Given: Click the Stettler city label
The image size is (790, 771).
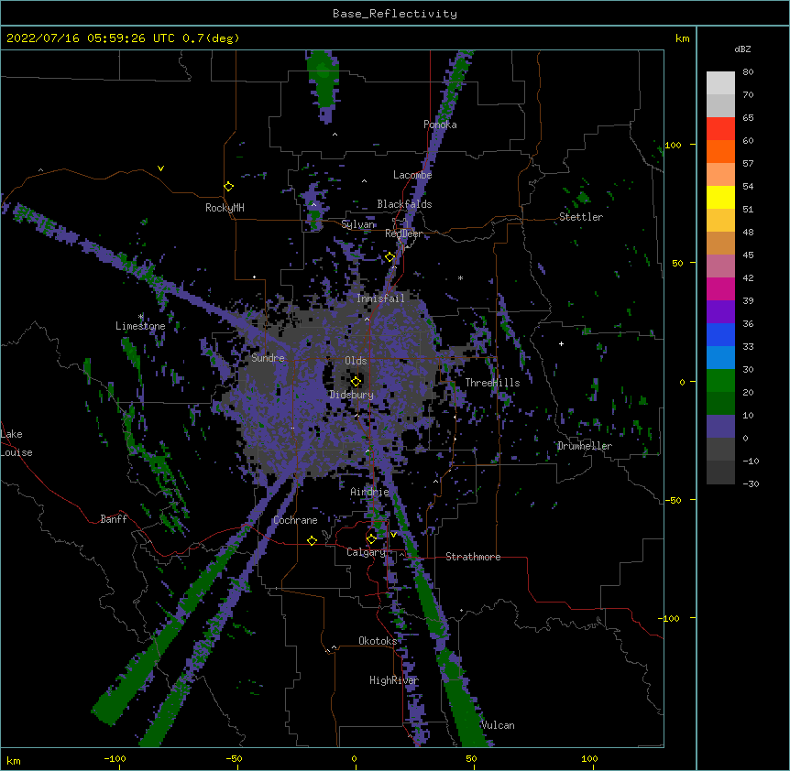Looking at the screenshot, I should pyautogui.click(x=581, y=217).
